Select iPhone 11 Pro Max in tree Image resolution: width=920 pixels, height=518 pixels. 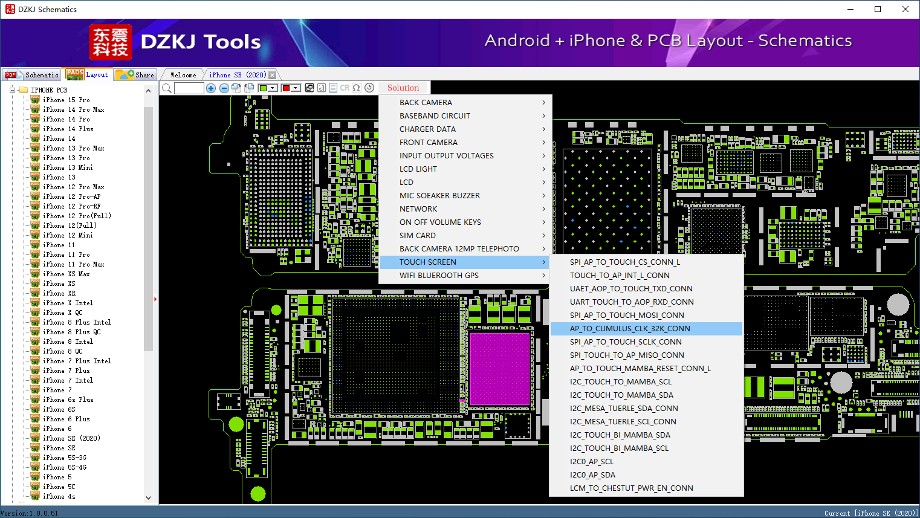74,264
